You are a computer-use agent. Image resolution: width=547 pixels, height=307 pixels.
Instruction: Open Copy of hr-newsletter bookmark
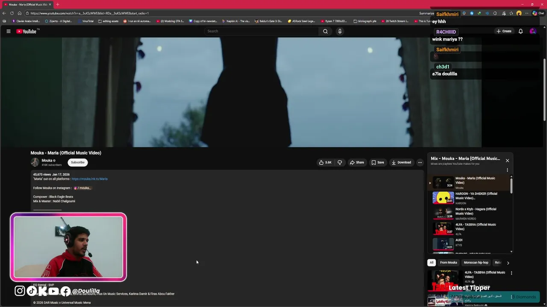click(x=203, y=21)
